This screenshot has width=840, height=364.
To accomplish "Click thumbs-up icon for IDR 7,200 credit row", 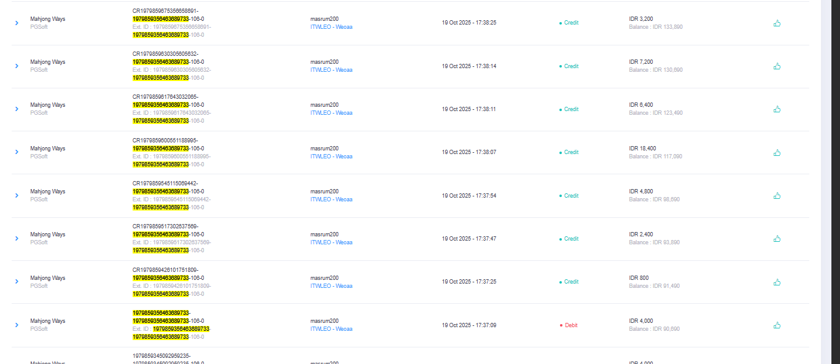I will point(777,66).
